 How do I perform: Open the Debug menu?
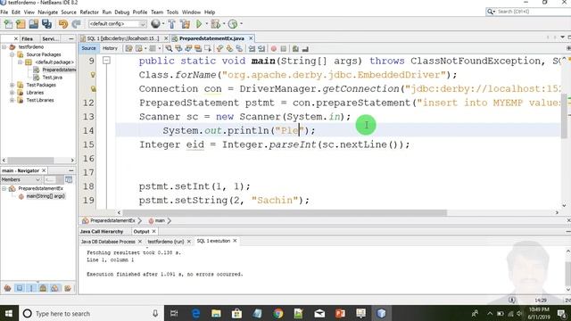pyautogui.click(x=122, y=12)
